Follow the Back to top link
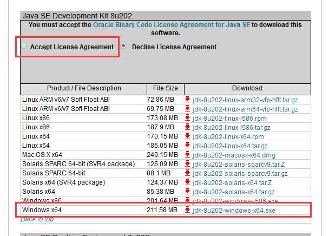Screen dimensions: 329x236 pyautogui.click(x=37, y=219)
